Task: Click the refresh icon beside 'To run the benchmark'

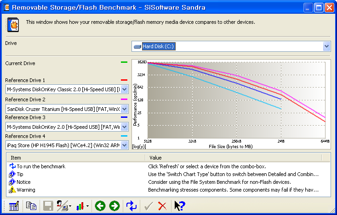Action: 12,166
